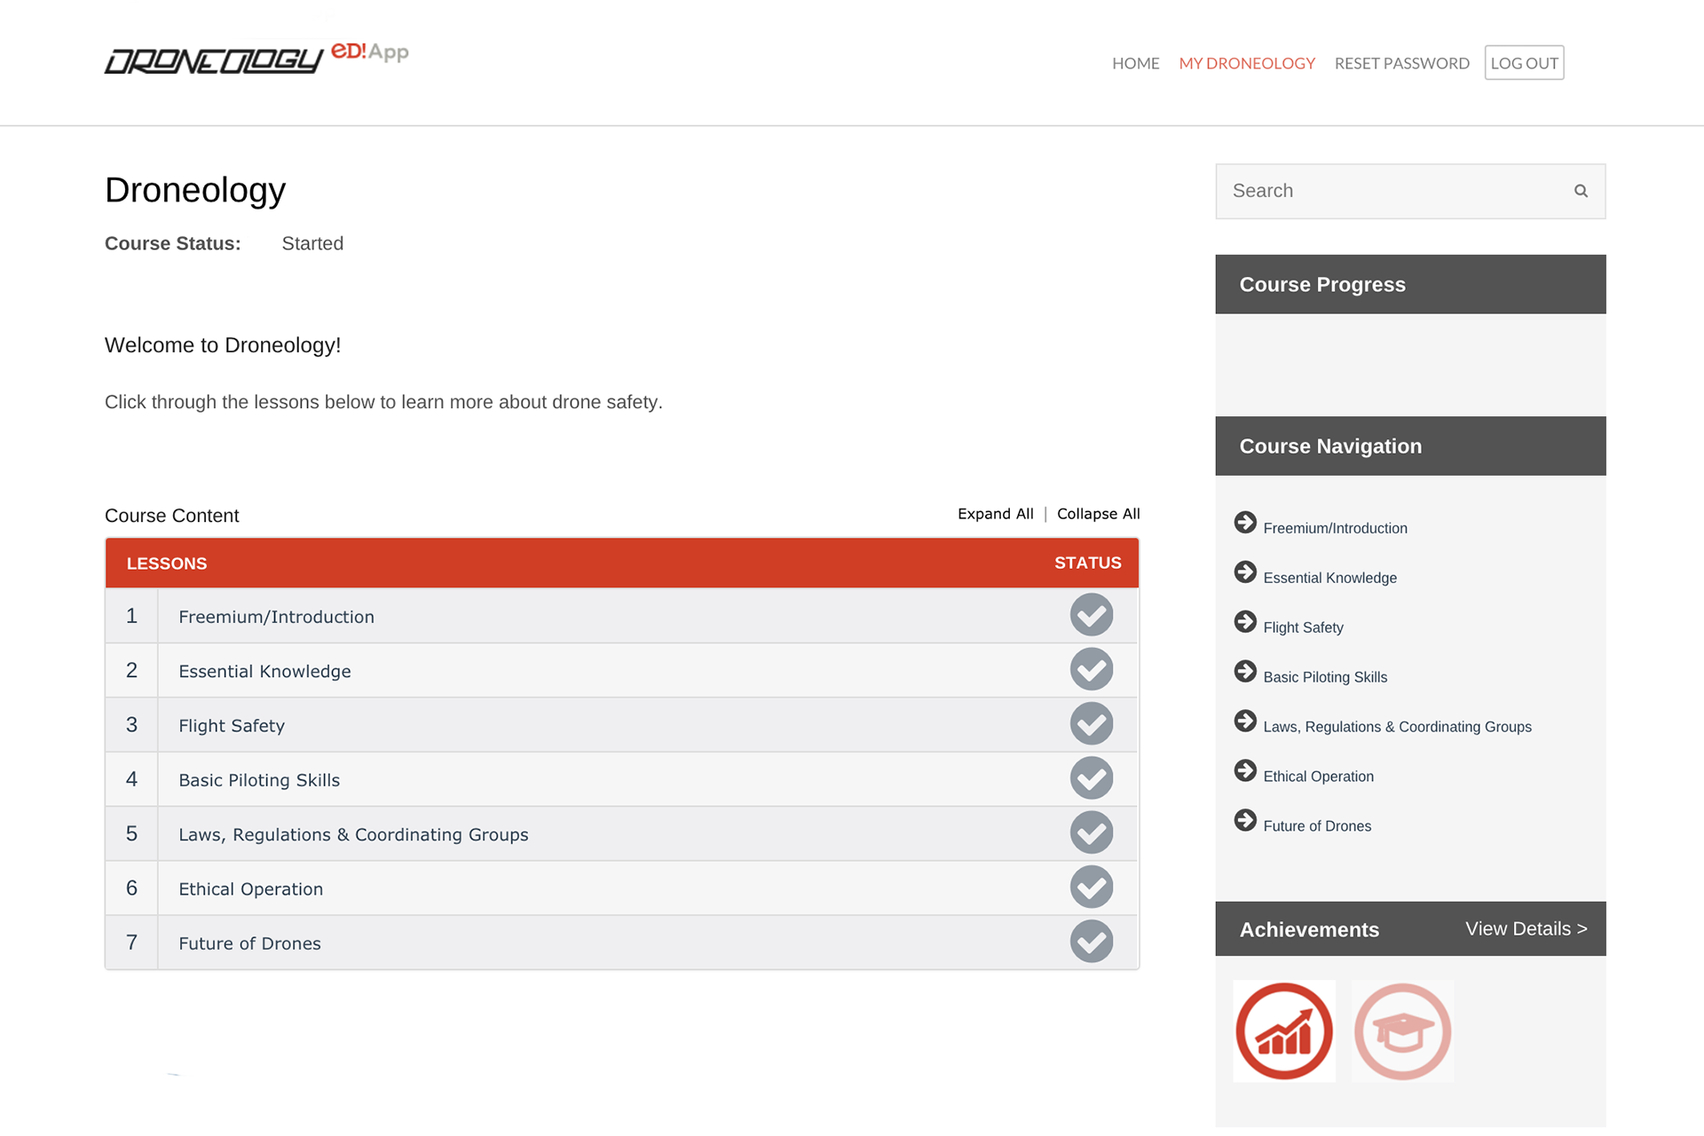Click the completed checkmark for Freemium/Introduction
This screenshot has width=1704, height=1136.
1092,614
